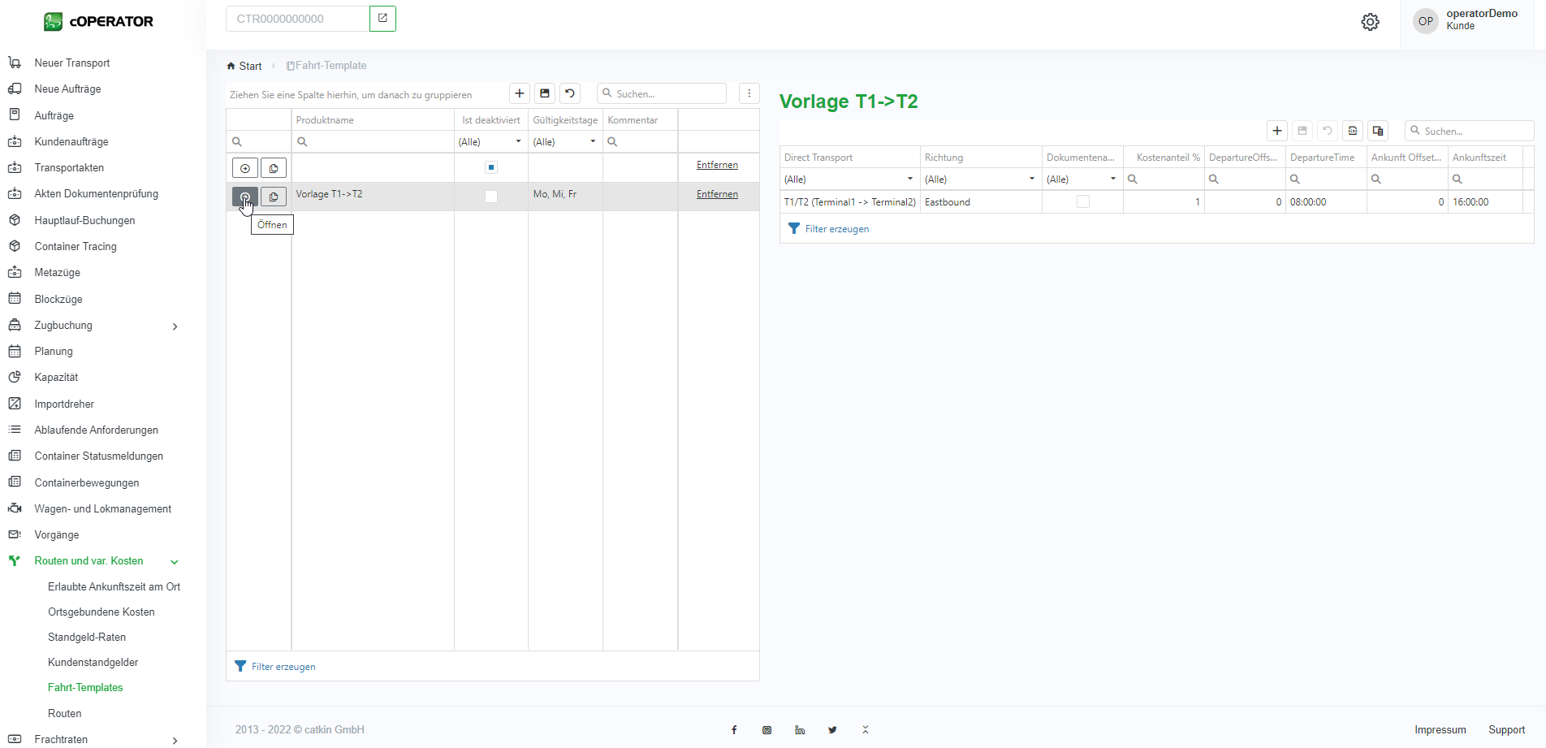The image size is (1546, 748).
Task: Add new row in Vorlage T1->T2 grid
Action: click(1277, 131)
